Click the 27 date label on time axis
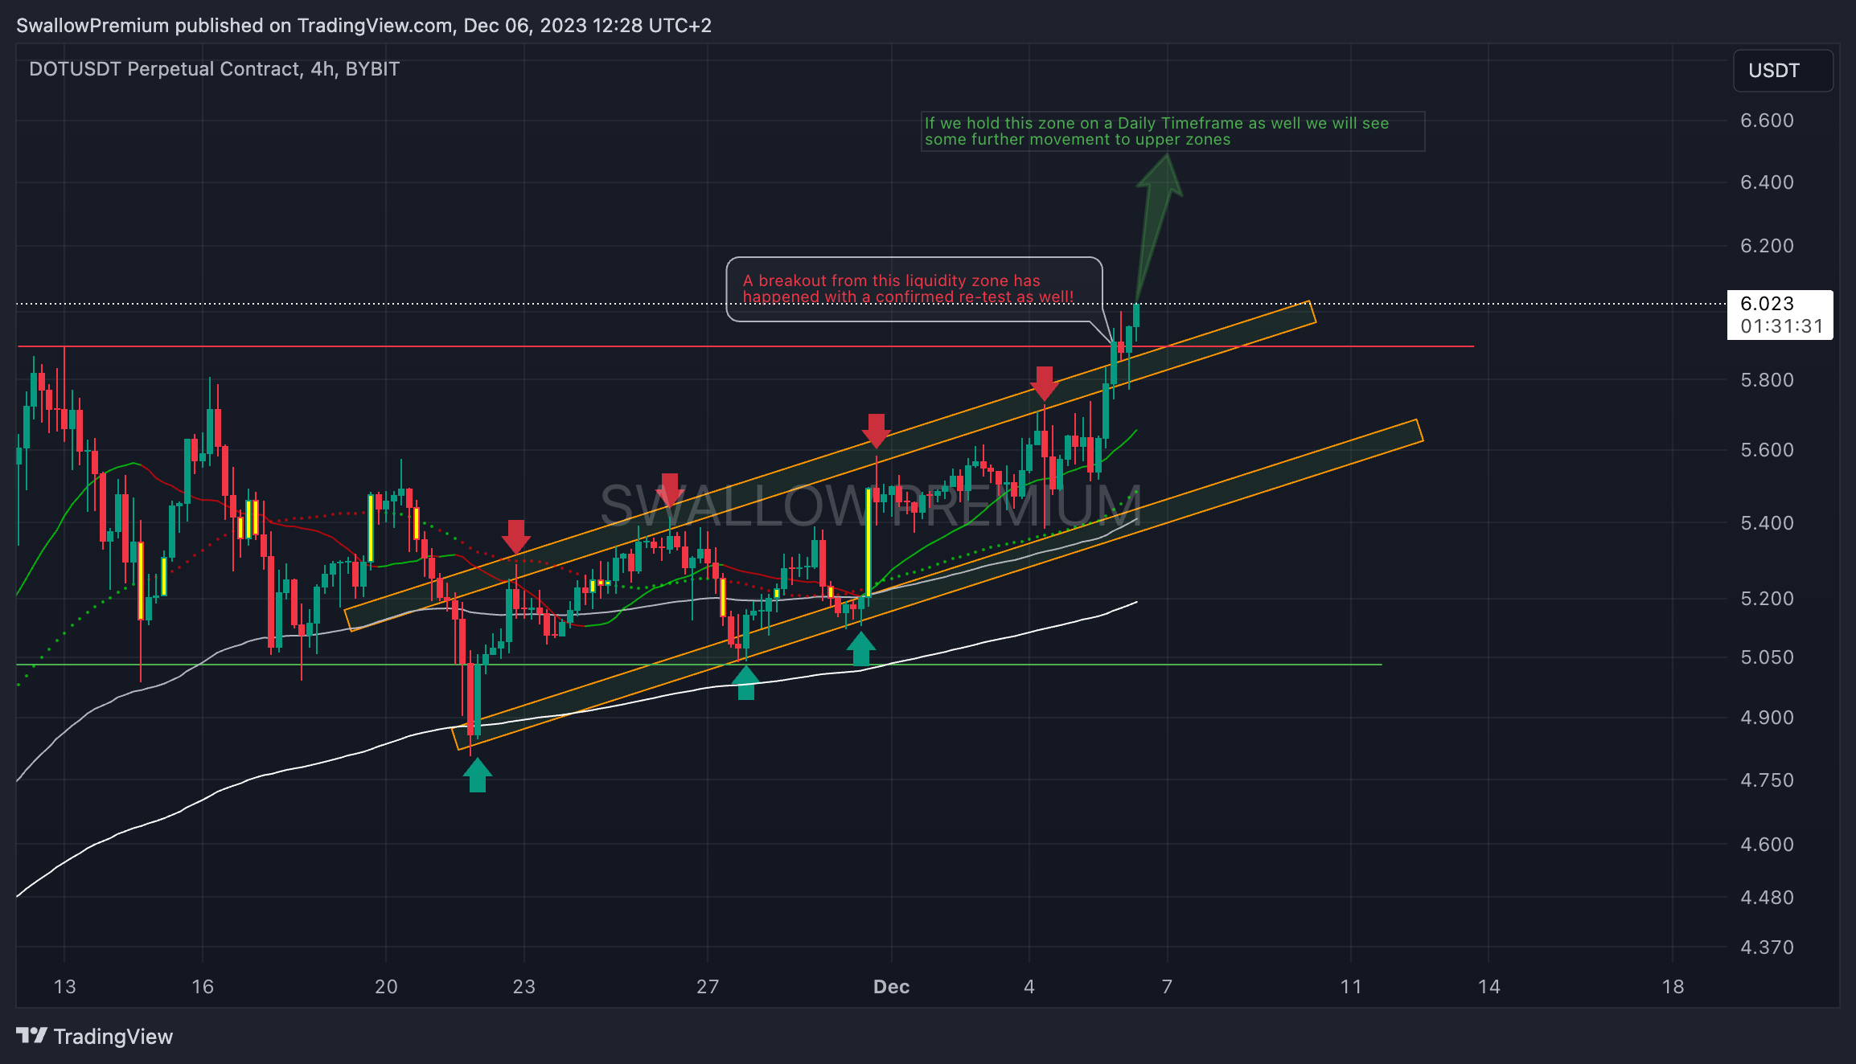Screen dimensions: 1856x1064 (708, 987)
